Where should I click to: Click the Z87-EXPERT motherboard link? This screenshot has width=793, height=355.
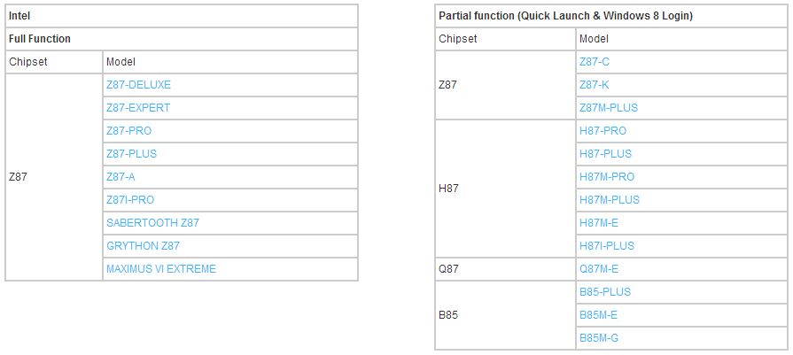pyautogui.click(x=138, y=108)
